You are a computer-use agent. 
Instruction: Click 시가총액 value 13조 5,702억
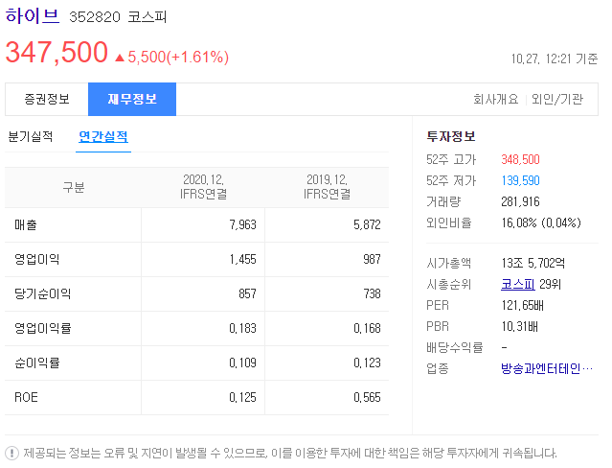(x=533, y=263)
